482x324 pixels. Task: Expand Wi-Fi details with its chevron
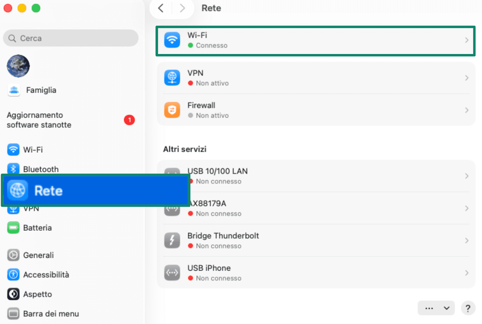[x=467, y=40]
